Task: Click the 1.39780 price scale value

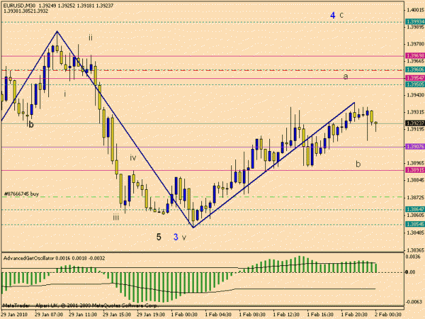Action: click(415, 44)
